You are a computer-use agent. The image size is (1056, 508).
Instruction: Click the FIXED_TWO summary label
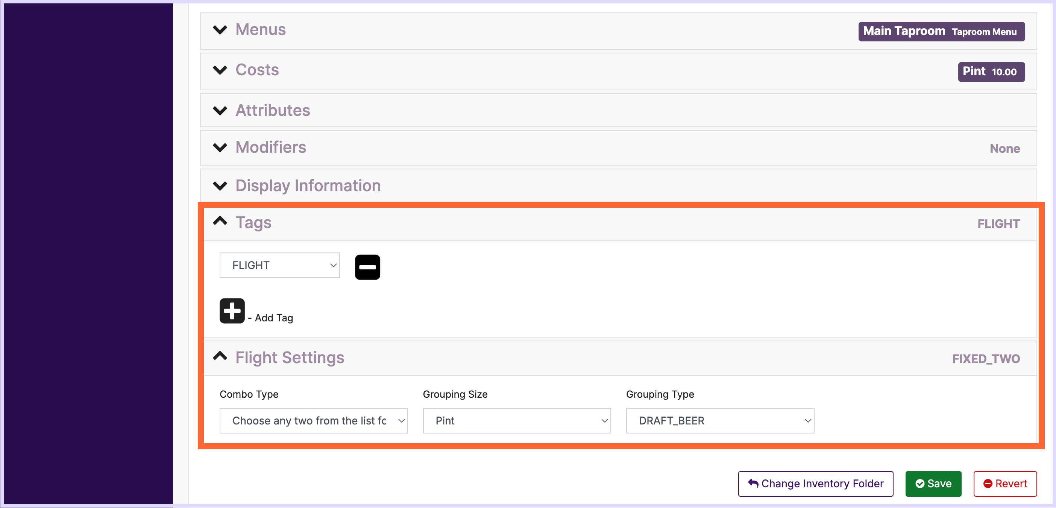986,359
